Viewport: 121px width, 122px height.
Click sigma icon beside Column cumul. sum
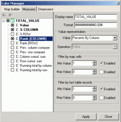(x=17, y=56)
